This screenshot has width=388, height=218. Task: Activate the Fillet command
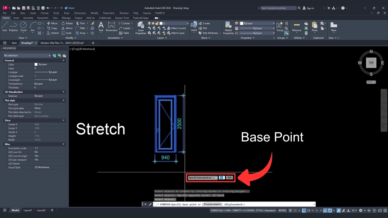coord(81,28)
